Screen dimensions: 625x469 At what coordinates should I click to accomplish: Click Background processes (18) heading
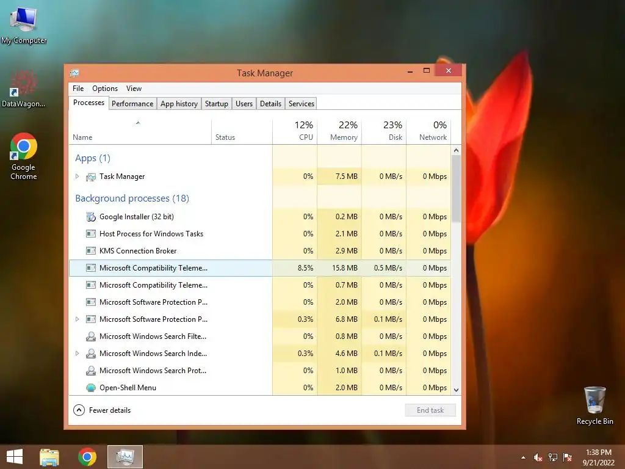[x=132, y=198]
